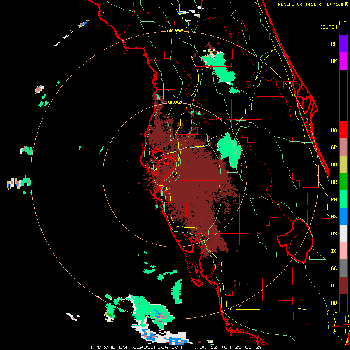The height and width of the screenshot is (350, 350).
Task: Select the WS blue legend swatch
Action: click(x=343, y=216)
